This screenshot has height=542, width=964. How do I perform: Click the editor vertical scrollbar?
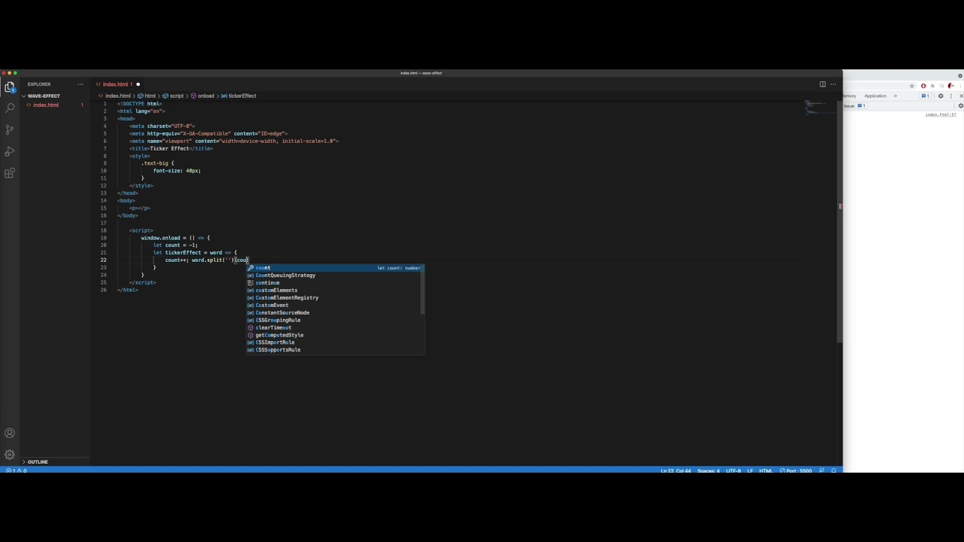click(x=839, y=222)
